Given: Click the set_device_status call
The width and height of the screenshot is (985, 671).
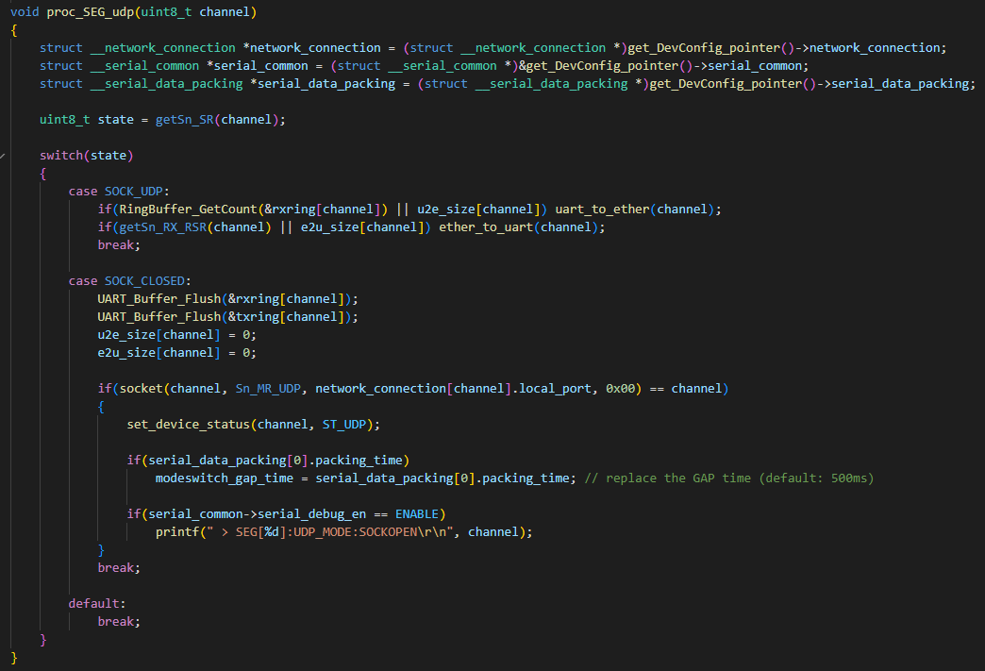Looking at the screenshot, I should [188, 424].
